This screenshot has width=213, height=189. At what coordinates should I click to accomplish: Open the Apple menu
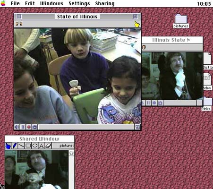pos(3,3)
